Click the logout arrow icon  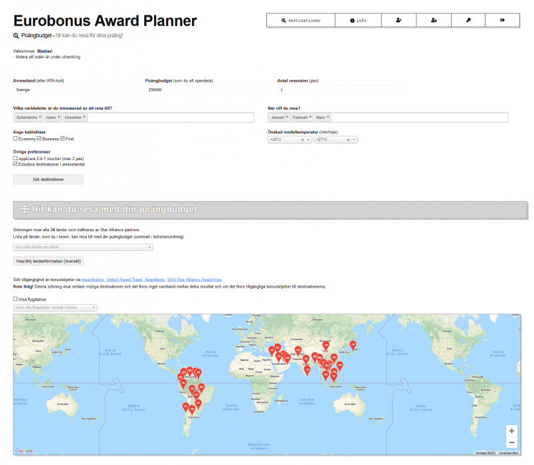pos(503,21)
